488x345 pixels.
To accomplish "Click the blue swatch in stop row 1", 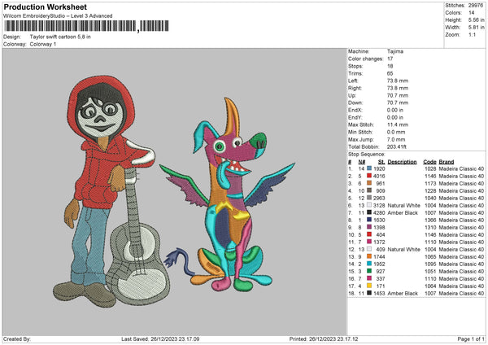I will [x=369, y=168].
